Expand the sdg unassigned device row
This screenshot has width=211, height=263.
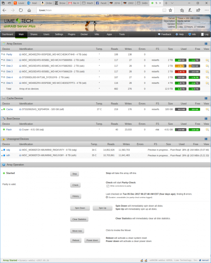(x=2, y=150)
